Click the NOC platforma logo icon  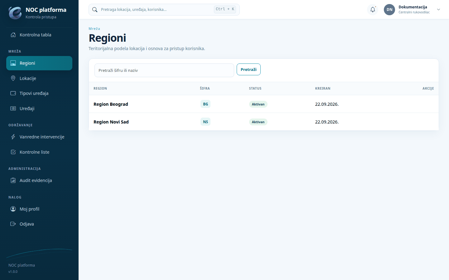tap(15, 13)
